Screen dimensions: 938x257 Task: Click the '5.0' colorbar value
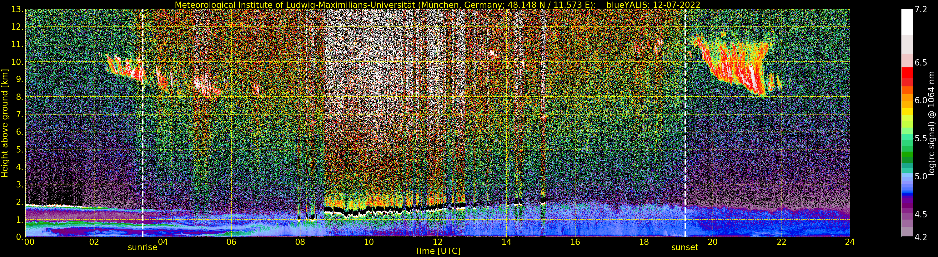click(920, 176)
